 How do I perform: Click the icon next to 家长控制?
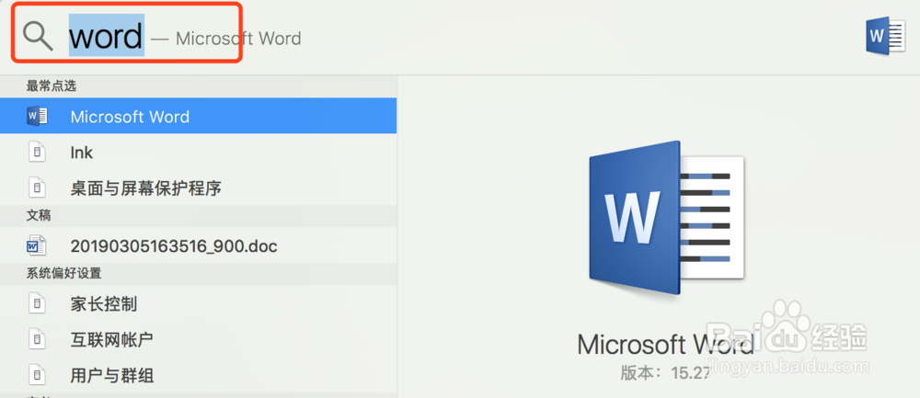[37, 303]
